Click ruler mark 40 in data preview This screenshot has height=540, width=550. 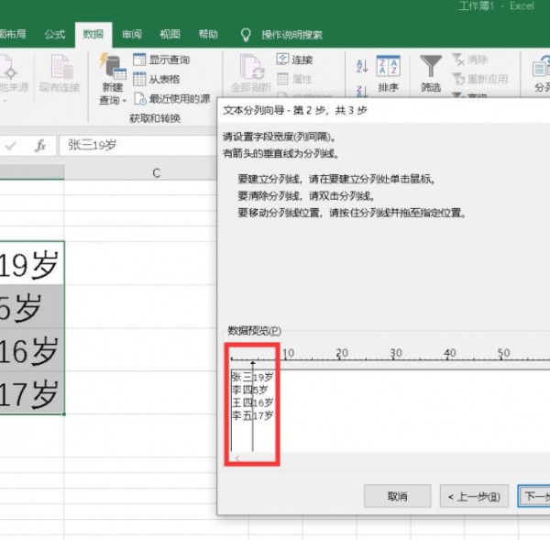[x=450, y=353]
